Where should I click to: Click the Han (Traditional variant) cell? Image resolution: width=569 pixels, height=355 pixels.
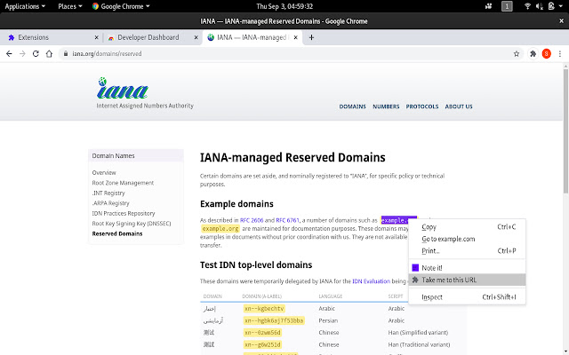pyautogui.click(x=419, y=344)
